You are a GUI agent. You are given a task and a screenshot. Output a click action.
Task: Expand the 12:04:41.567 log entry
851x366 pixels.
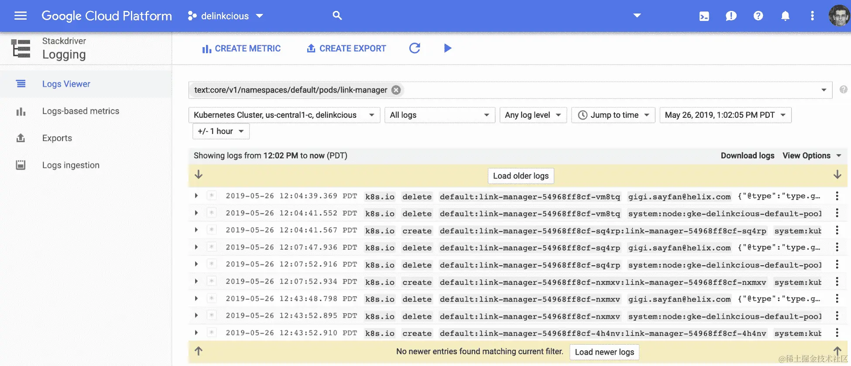pos(196,230)
